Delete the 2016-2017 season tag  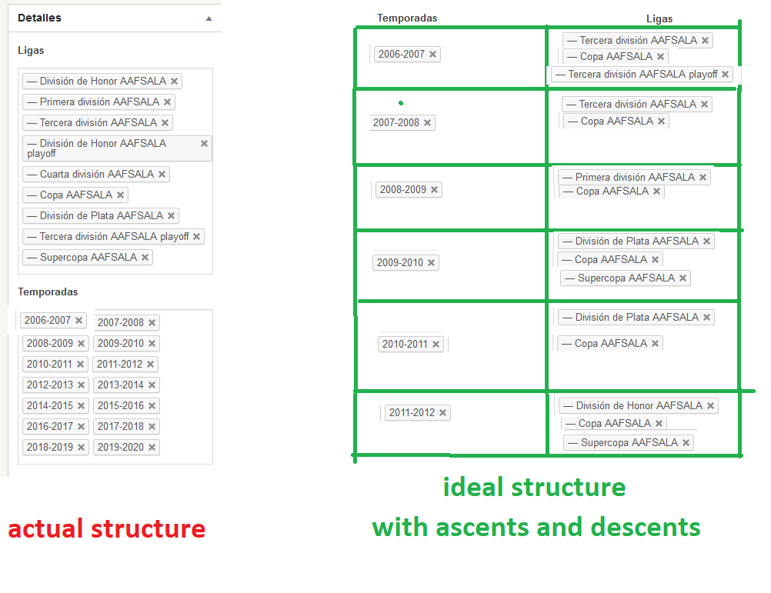click(x=82, y=427)
